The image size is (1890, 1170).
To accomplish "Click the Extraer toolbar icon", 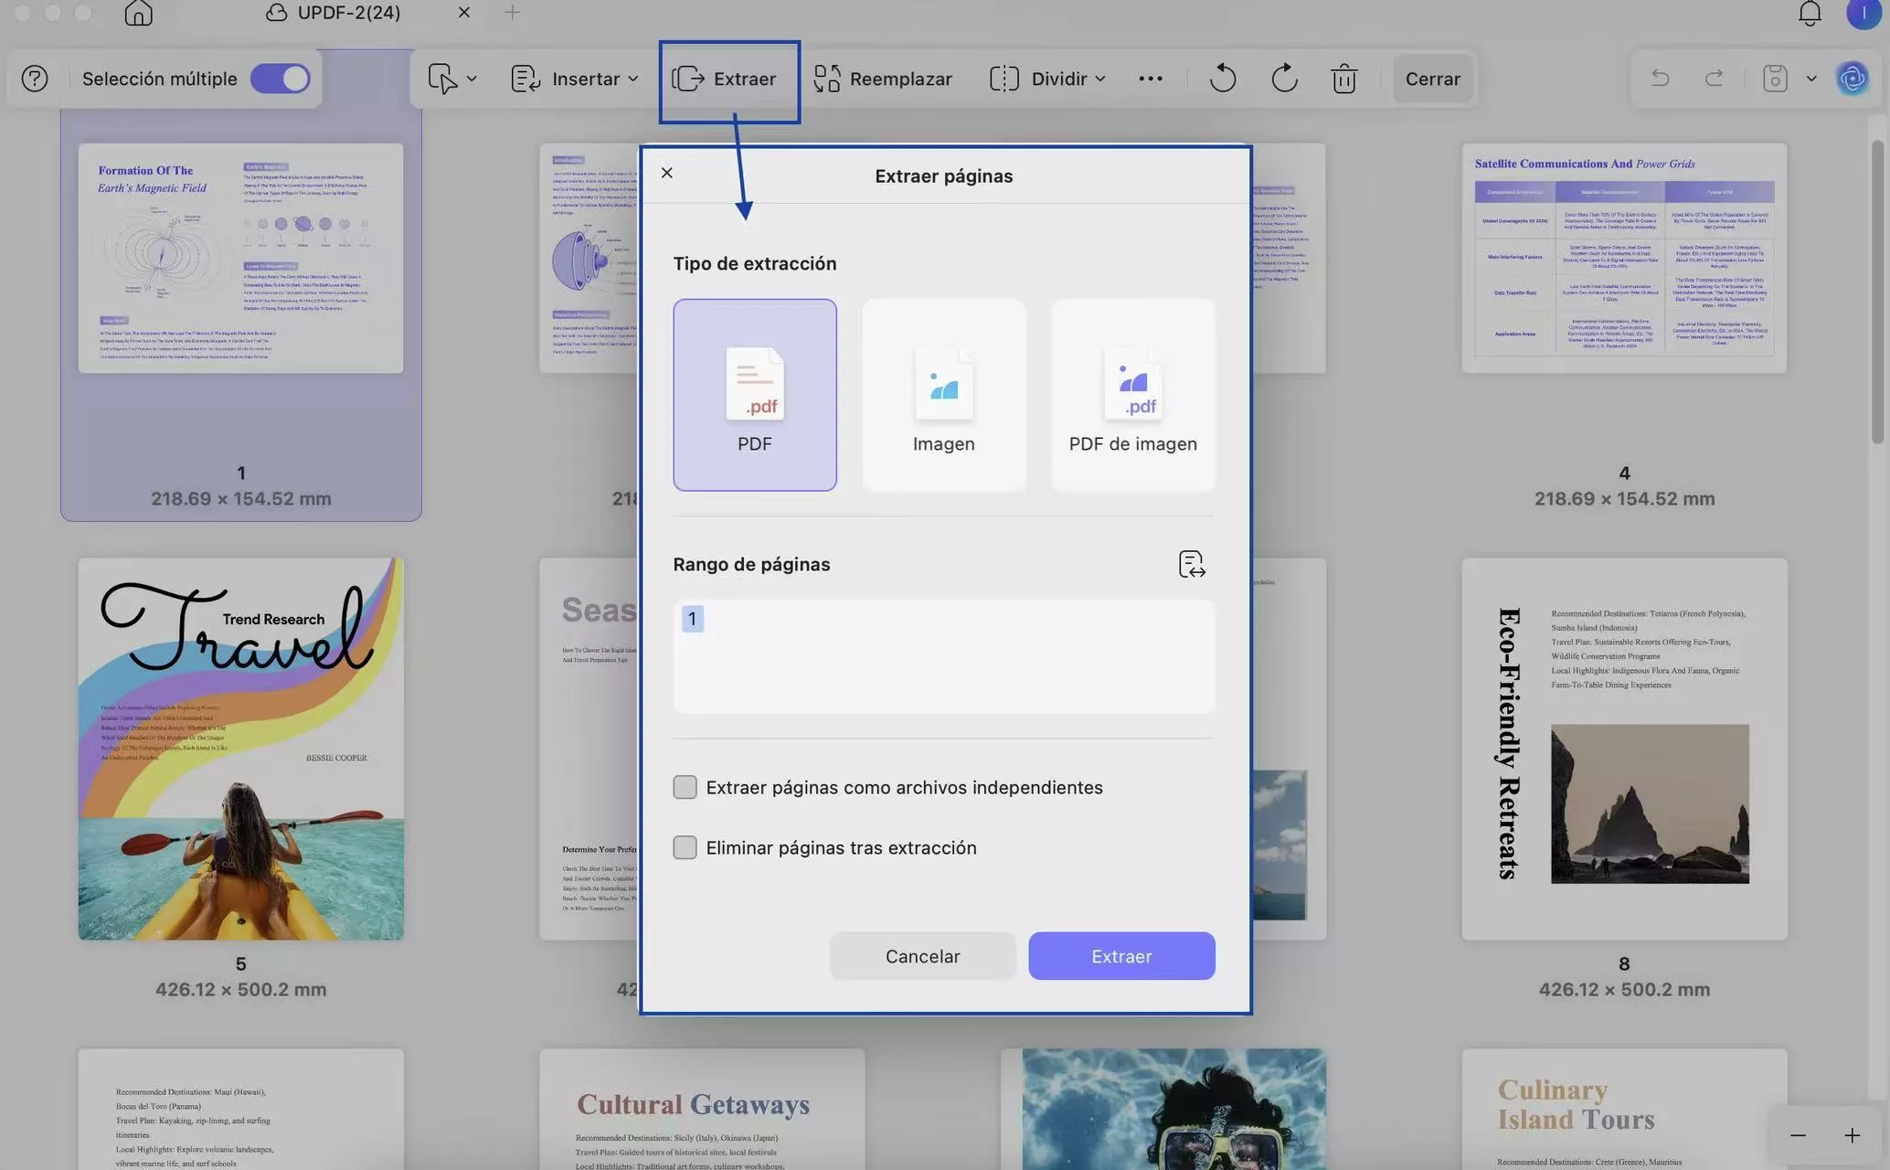I will tap(688, 79).
